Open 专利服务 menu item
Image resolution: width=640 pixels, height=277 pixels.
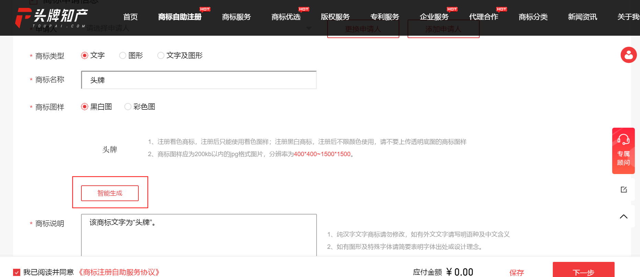click(x=385, y=17)
